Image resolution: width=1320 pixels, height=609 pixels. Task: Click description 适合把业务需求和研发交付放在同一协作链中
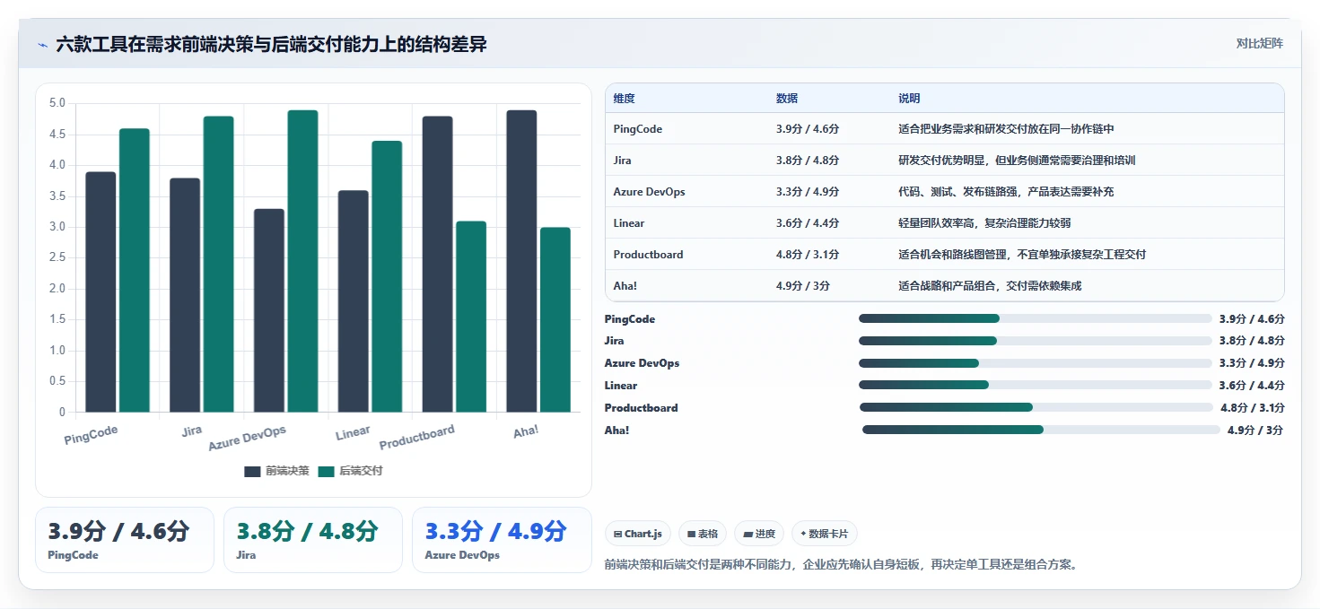(1006, 129)
